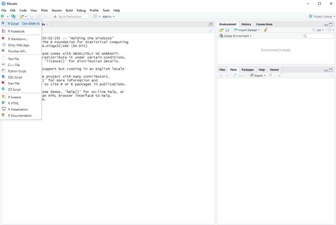This screenshot has height=225, width=336.
Task: Create a new Text File from menu
Action: tap(20, 59)
